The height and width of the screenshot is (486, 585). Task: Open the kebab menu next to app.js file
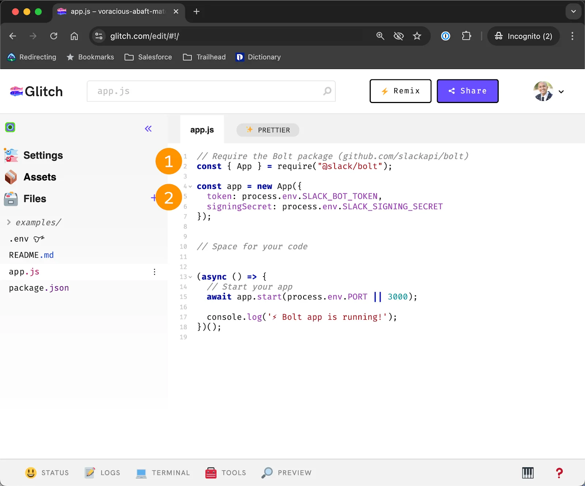tap(154, 272)
